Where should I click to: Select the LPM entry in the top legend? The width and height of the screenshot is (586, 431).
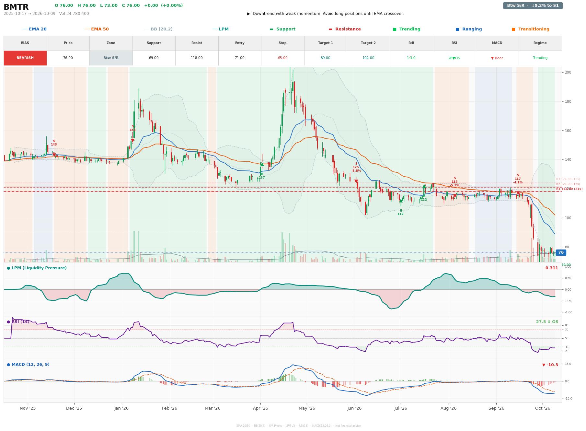(220, 29)
